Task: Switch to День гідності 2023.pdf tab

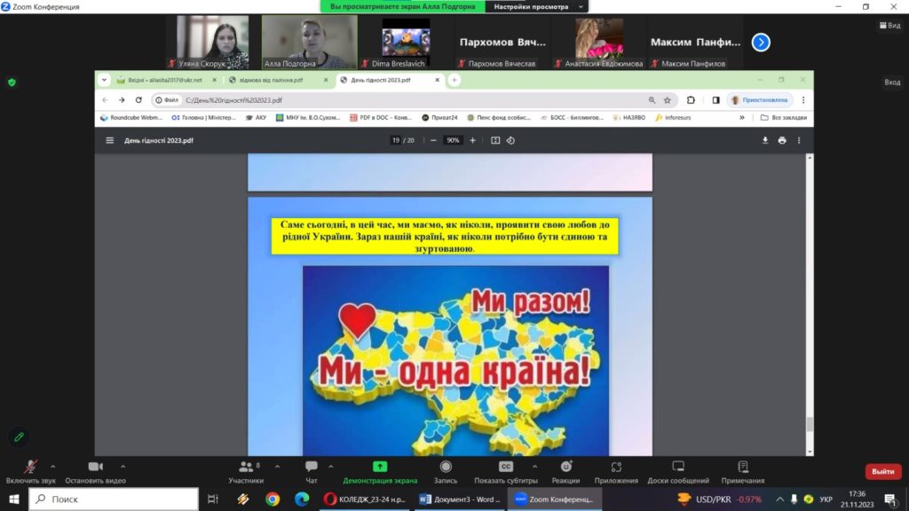Action: (x=390, y=80)
